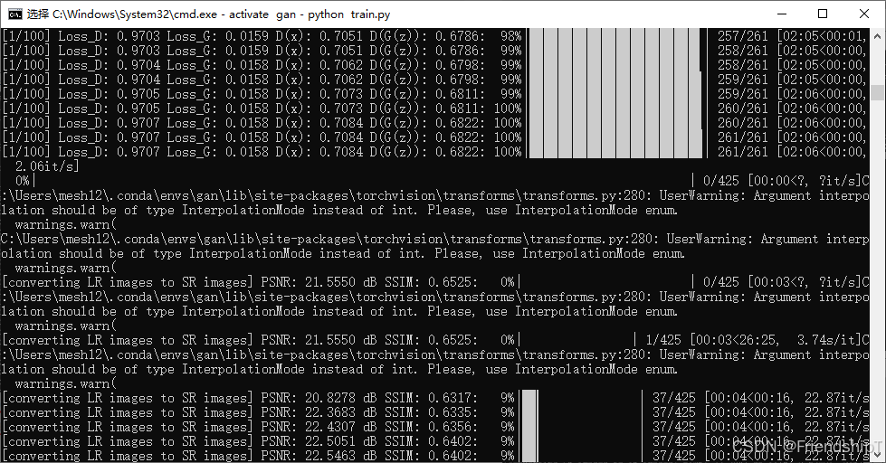Click the 'Loss_D: 0.9705' line showing 259/261
Image resolution: width=886 pixels, height=463 pixels.
tap(434, 94)
